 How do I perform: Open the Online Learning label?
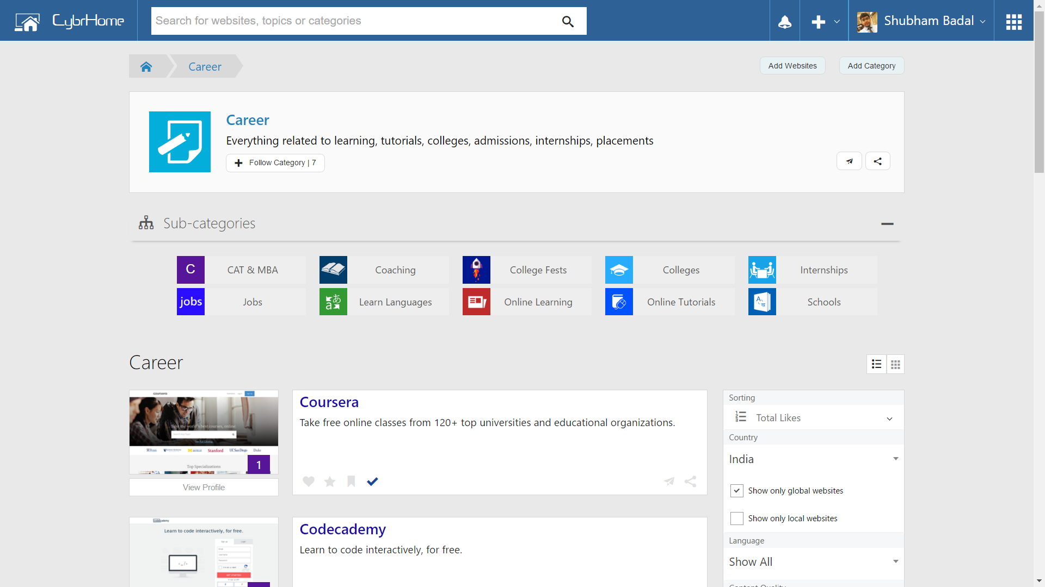(x=538, y=302)
